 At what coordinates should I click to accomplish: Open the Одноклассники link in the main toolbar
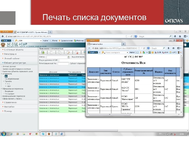click(x=66, y=41)
